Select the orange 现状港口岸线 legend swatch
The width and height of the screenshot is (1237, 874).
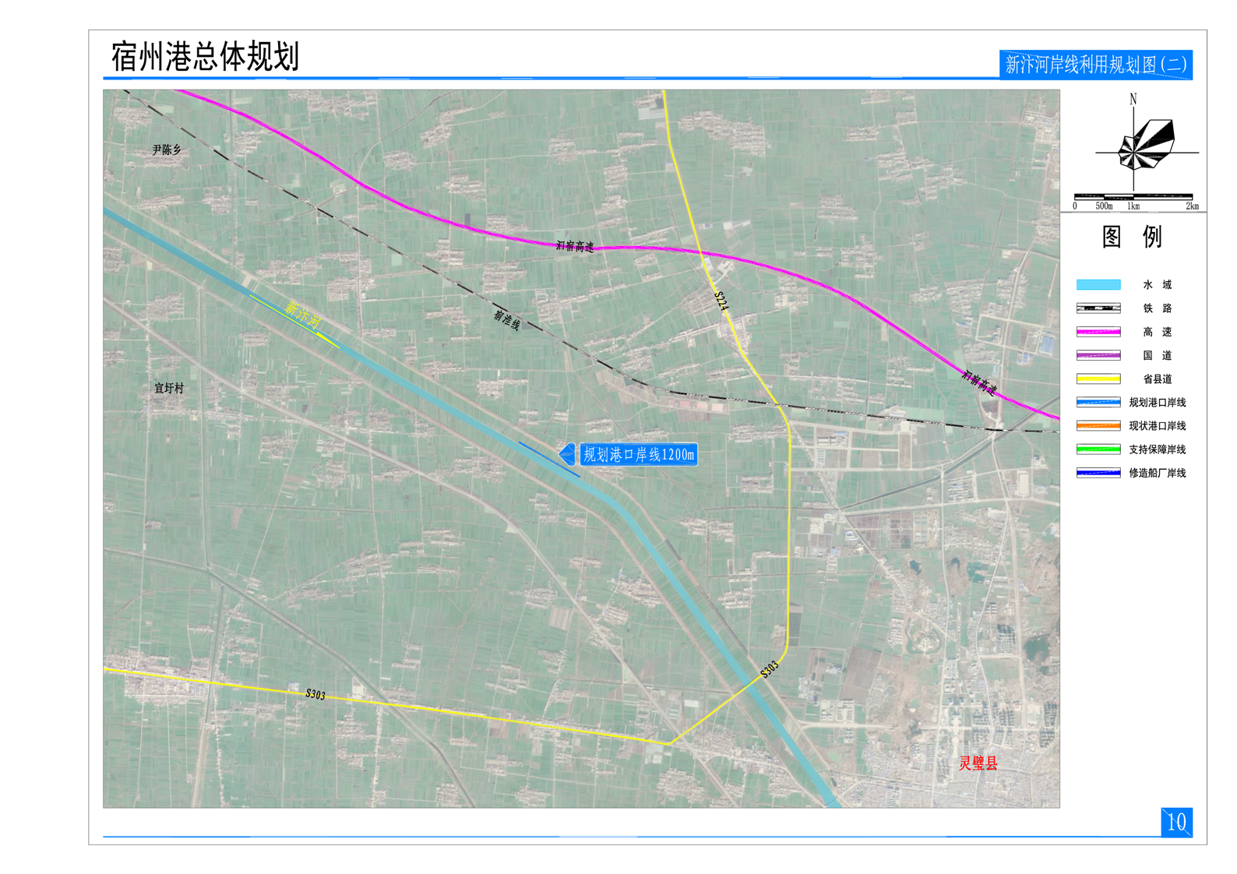point(1098,426)
